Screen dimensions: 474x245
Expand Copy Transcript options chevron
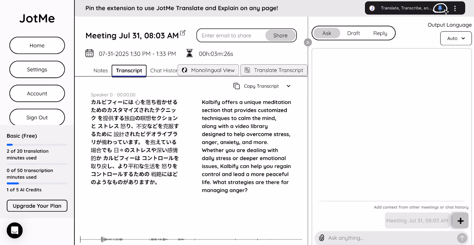click(x=289, y=86)
